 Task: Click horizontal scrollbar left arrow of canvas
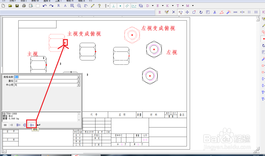5,152
